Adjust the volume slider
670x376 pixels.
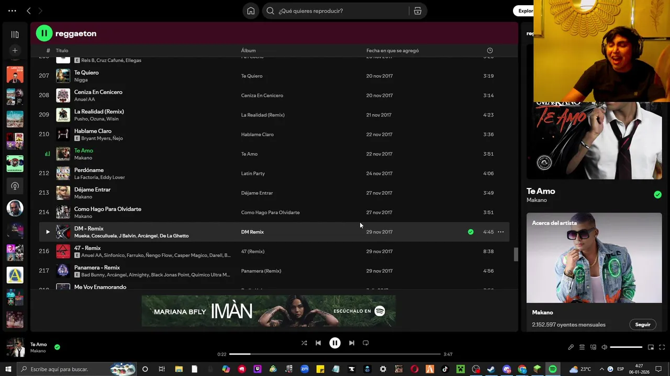click(626, 347)
